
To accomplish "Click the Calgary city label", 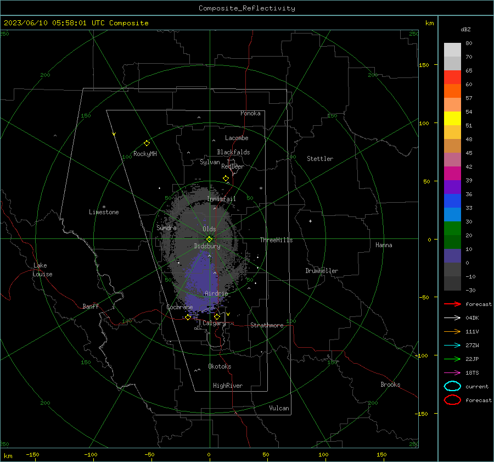I will coord(214,323).
